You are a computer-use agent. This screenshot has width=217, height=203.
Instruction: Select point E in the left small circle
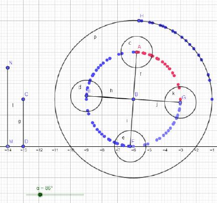click(86, 96)
